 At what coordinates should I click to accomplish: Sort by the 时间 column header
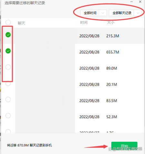point(84,23)
